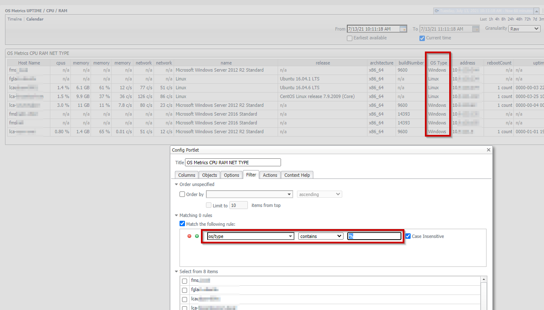544x310 pixels.
Task: Select the Last 24h time range
Action: pos(510,19)
